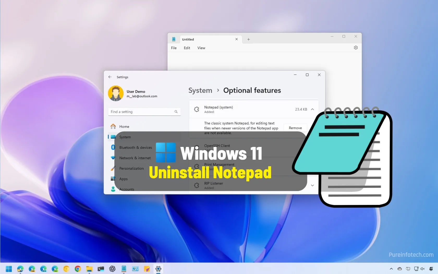Open the network tray icon
Screen dimensions: 438x274
pos(416,269)
